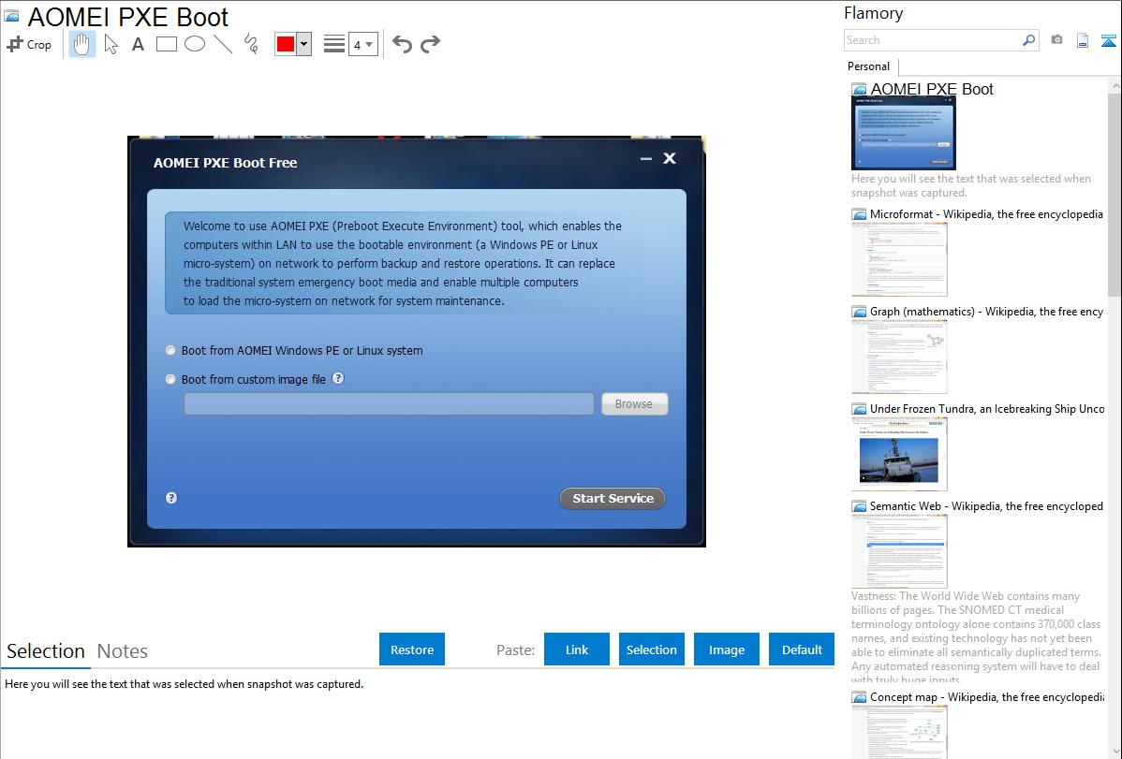Click the icon beside Under Frozen Tundra title
The height and width of the screenshot is (759, 1122).
859,409
